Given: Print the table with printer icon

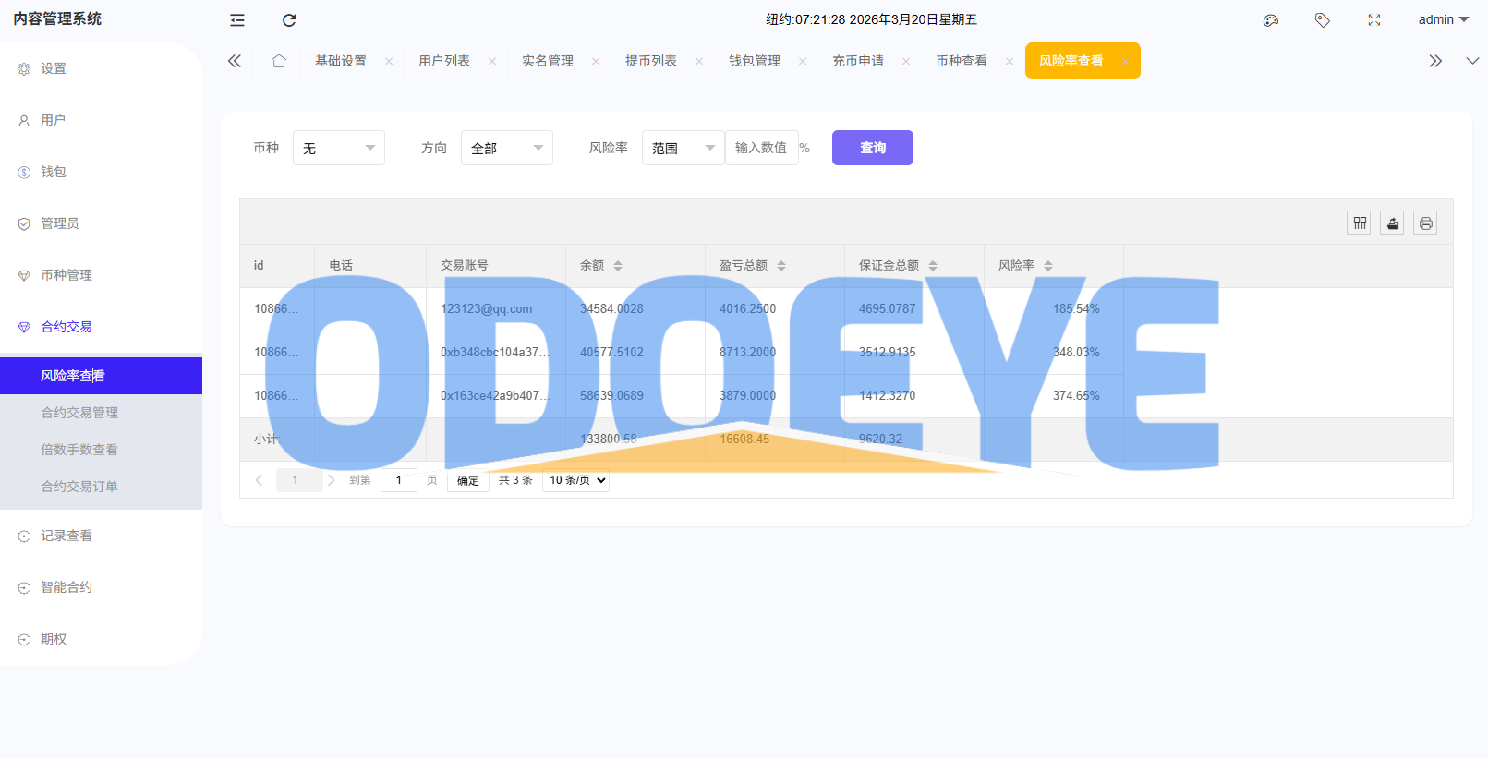Looking at the screenshot, I should (x=1425, y=223).
